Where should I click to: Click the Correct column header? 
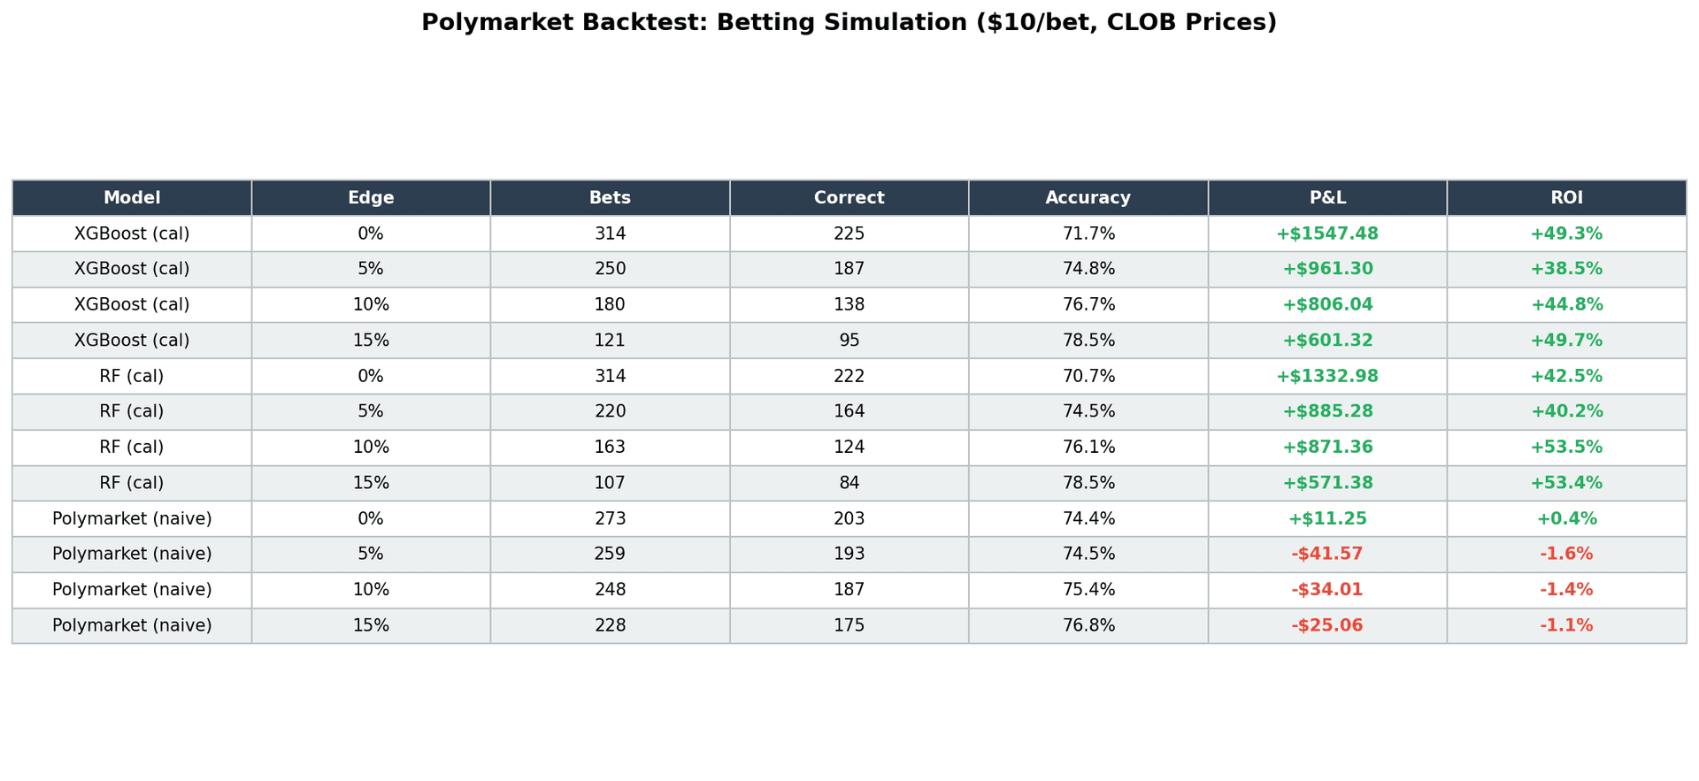849,198
